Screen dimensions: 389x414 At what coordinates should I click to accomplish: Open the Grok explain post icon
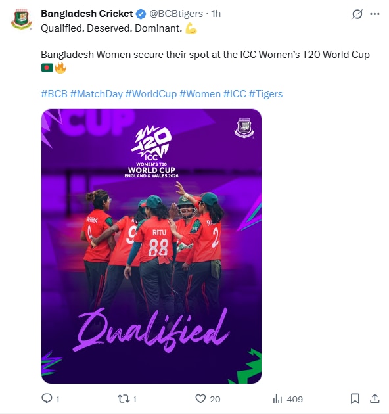pos(357,14)
